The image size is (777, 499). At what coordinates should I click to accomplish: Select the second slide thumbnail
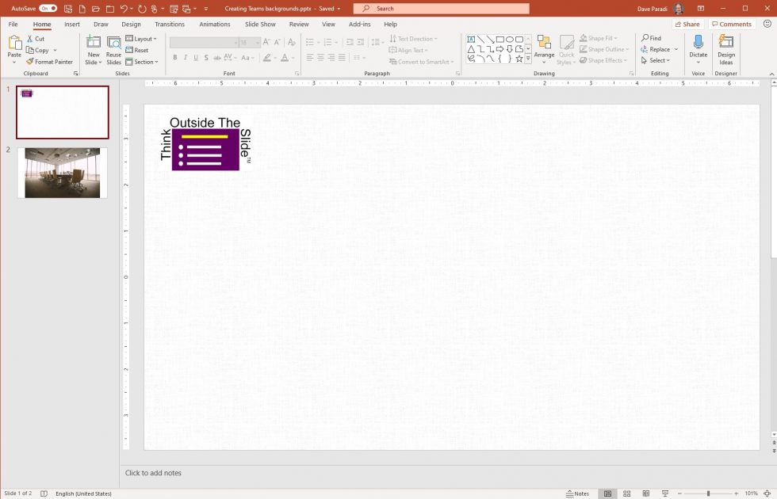pos(62,171)
